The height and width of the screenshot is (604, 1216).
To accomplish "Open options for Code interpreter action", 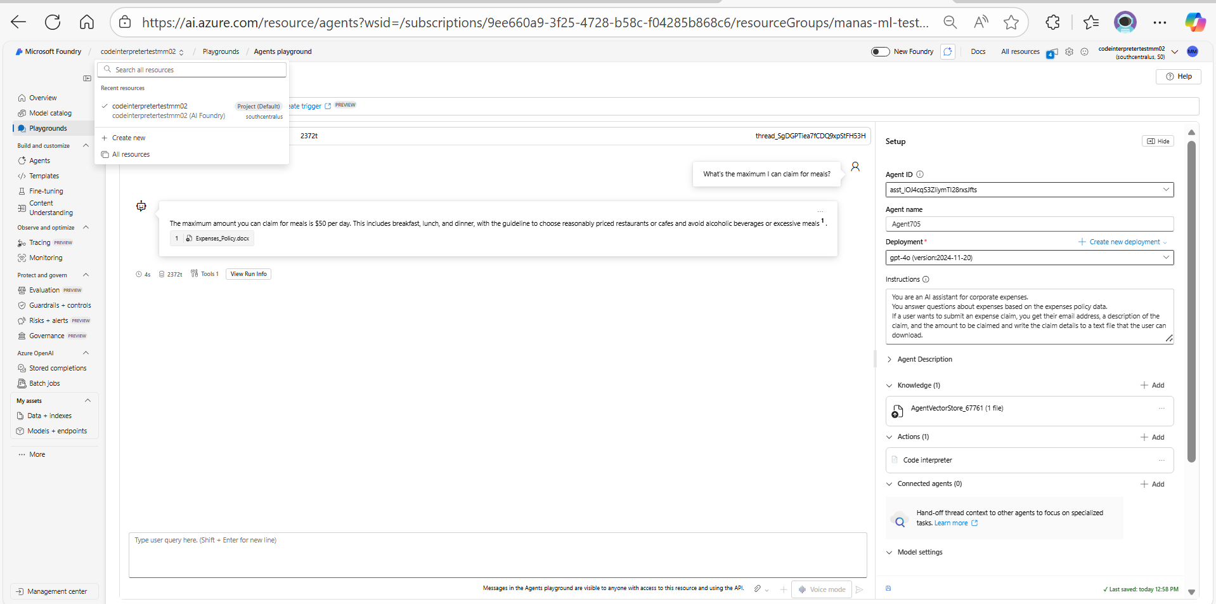I will [1161, 460].
